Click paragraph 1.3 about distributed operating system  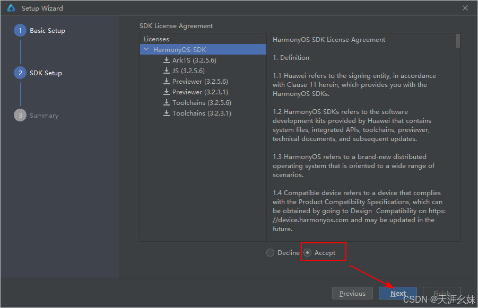click(354, 165)
